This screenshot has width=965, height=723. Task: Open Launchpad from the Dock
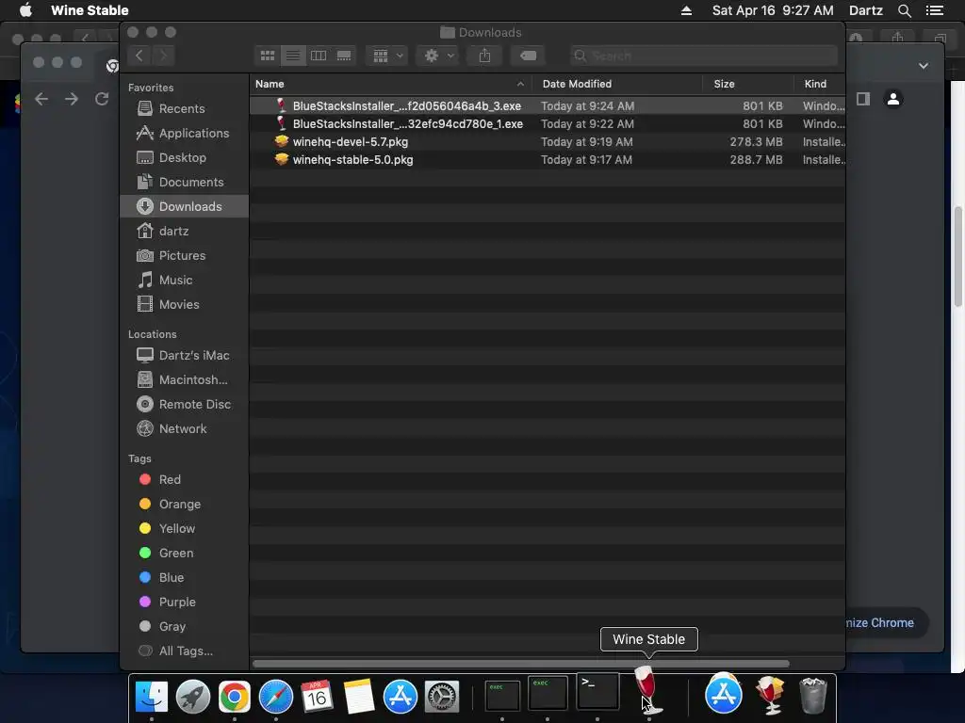point(192,697)
